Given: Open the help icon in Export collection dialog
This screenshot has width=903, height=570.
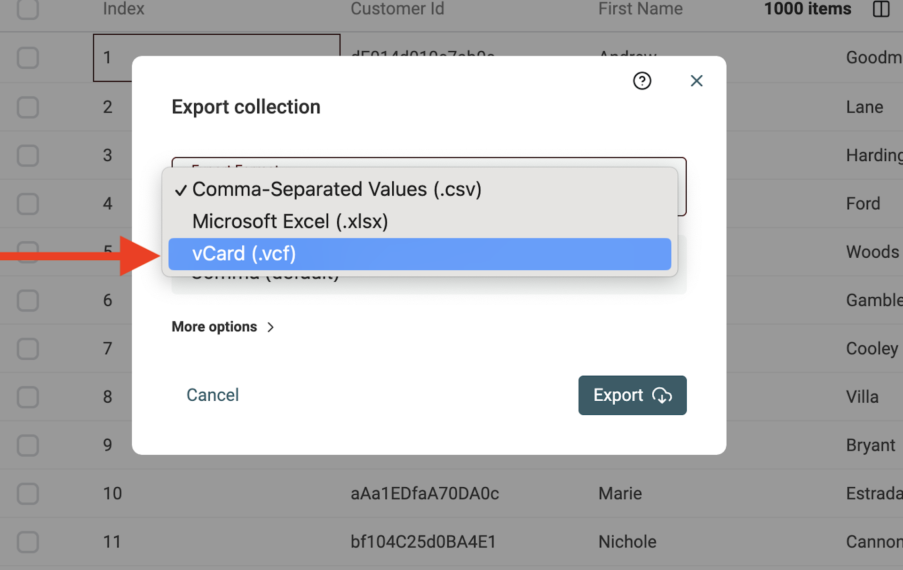Looking at the screenshot, I should click(642, 80).
